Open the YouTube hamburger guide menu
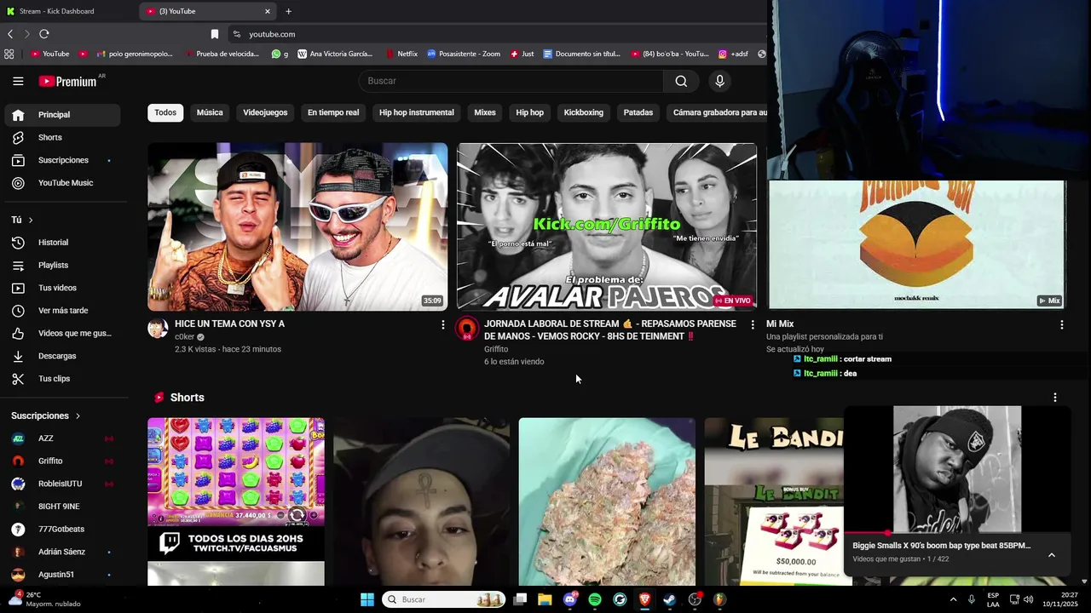The height and width of the screenshot is (613, 1091). [18, 81]
